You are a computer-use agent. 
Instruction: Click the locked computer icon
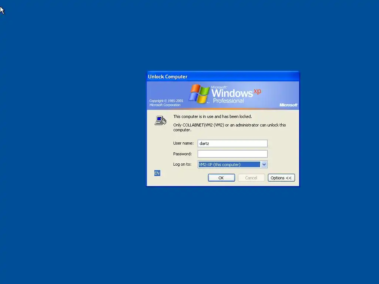[x=160, y=121]
